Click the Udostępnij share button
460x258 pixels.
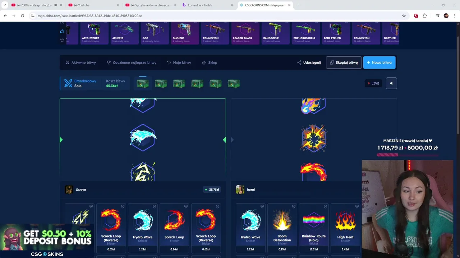click(x=309, y=62)
